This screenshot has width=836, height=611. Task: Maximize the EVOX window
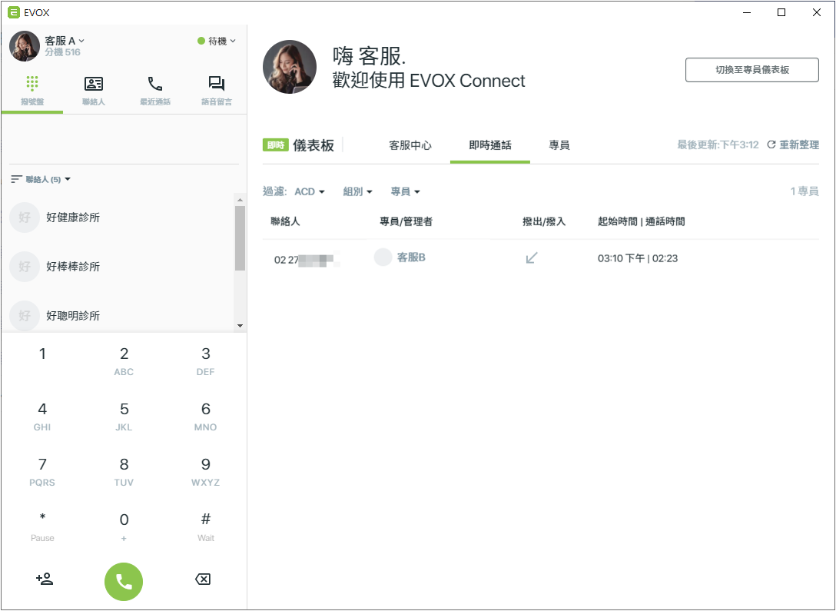click(781, 12)
